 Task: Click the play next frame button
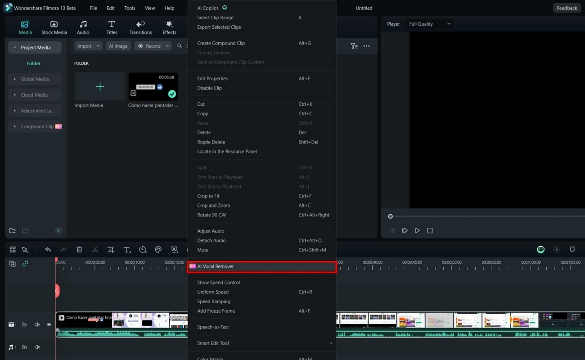[405, 230]
